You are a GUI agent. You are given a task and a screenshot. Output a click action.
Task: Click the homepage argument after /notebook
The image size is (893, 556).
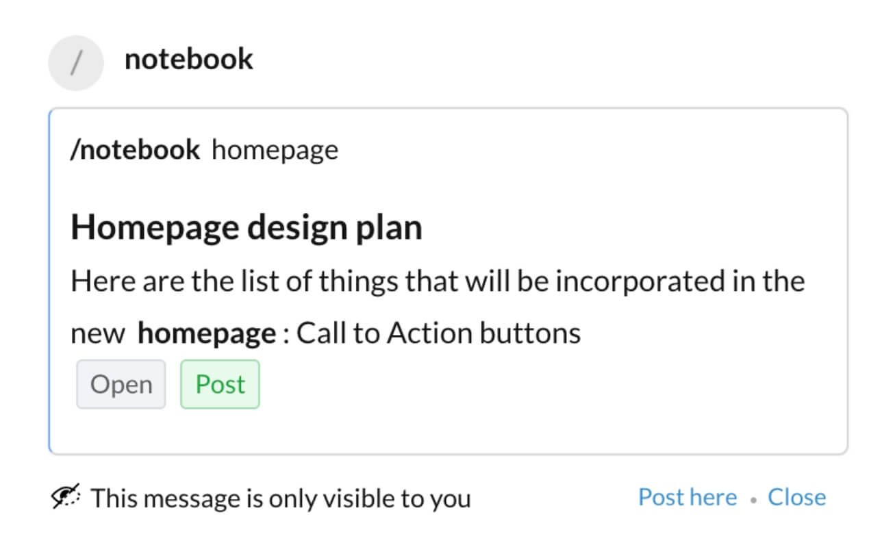(x=275, y=150)
